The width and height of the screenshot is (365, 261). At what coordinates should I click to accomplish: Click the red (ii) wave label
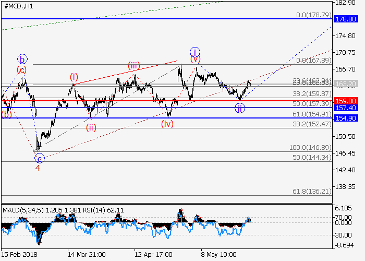(x=91, y=129)
